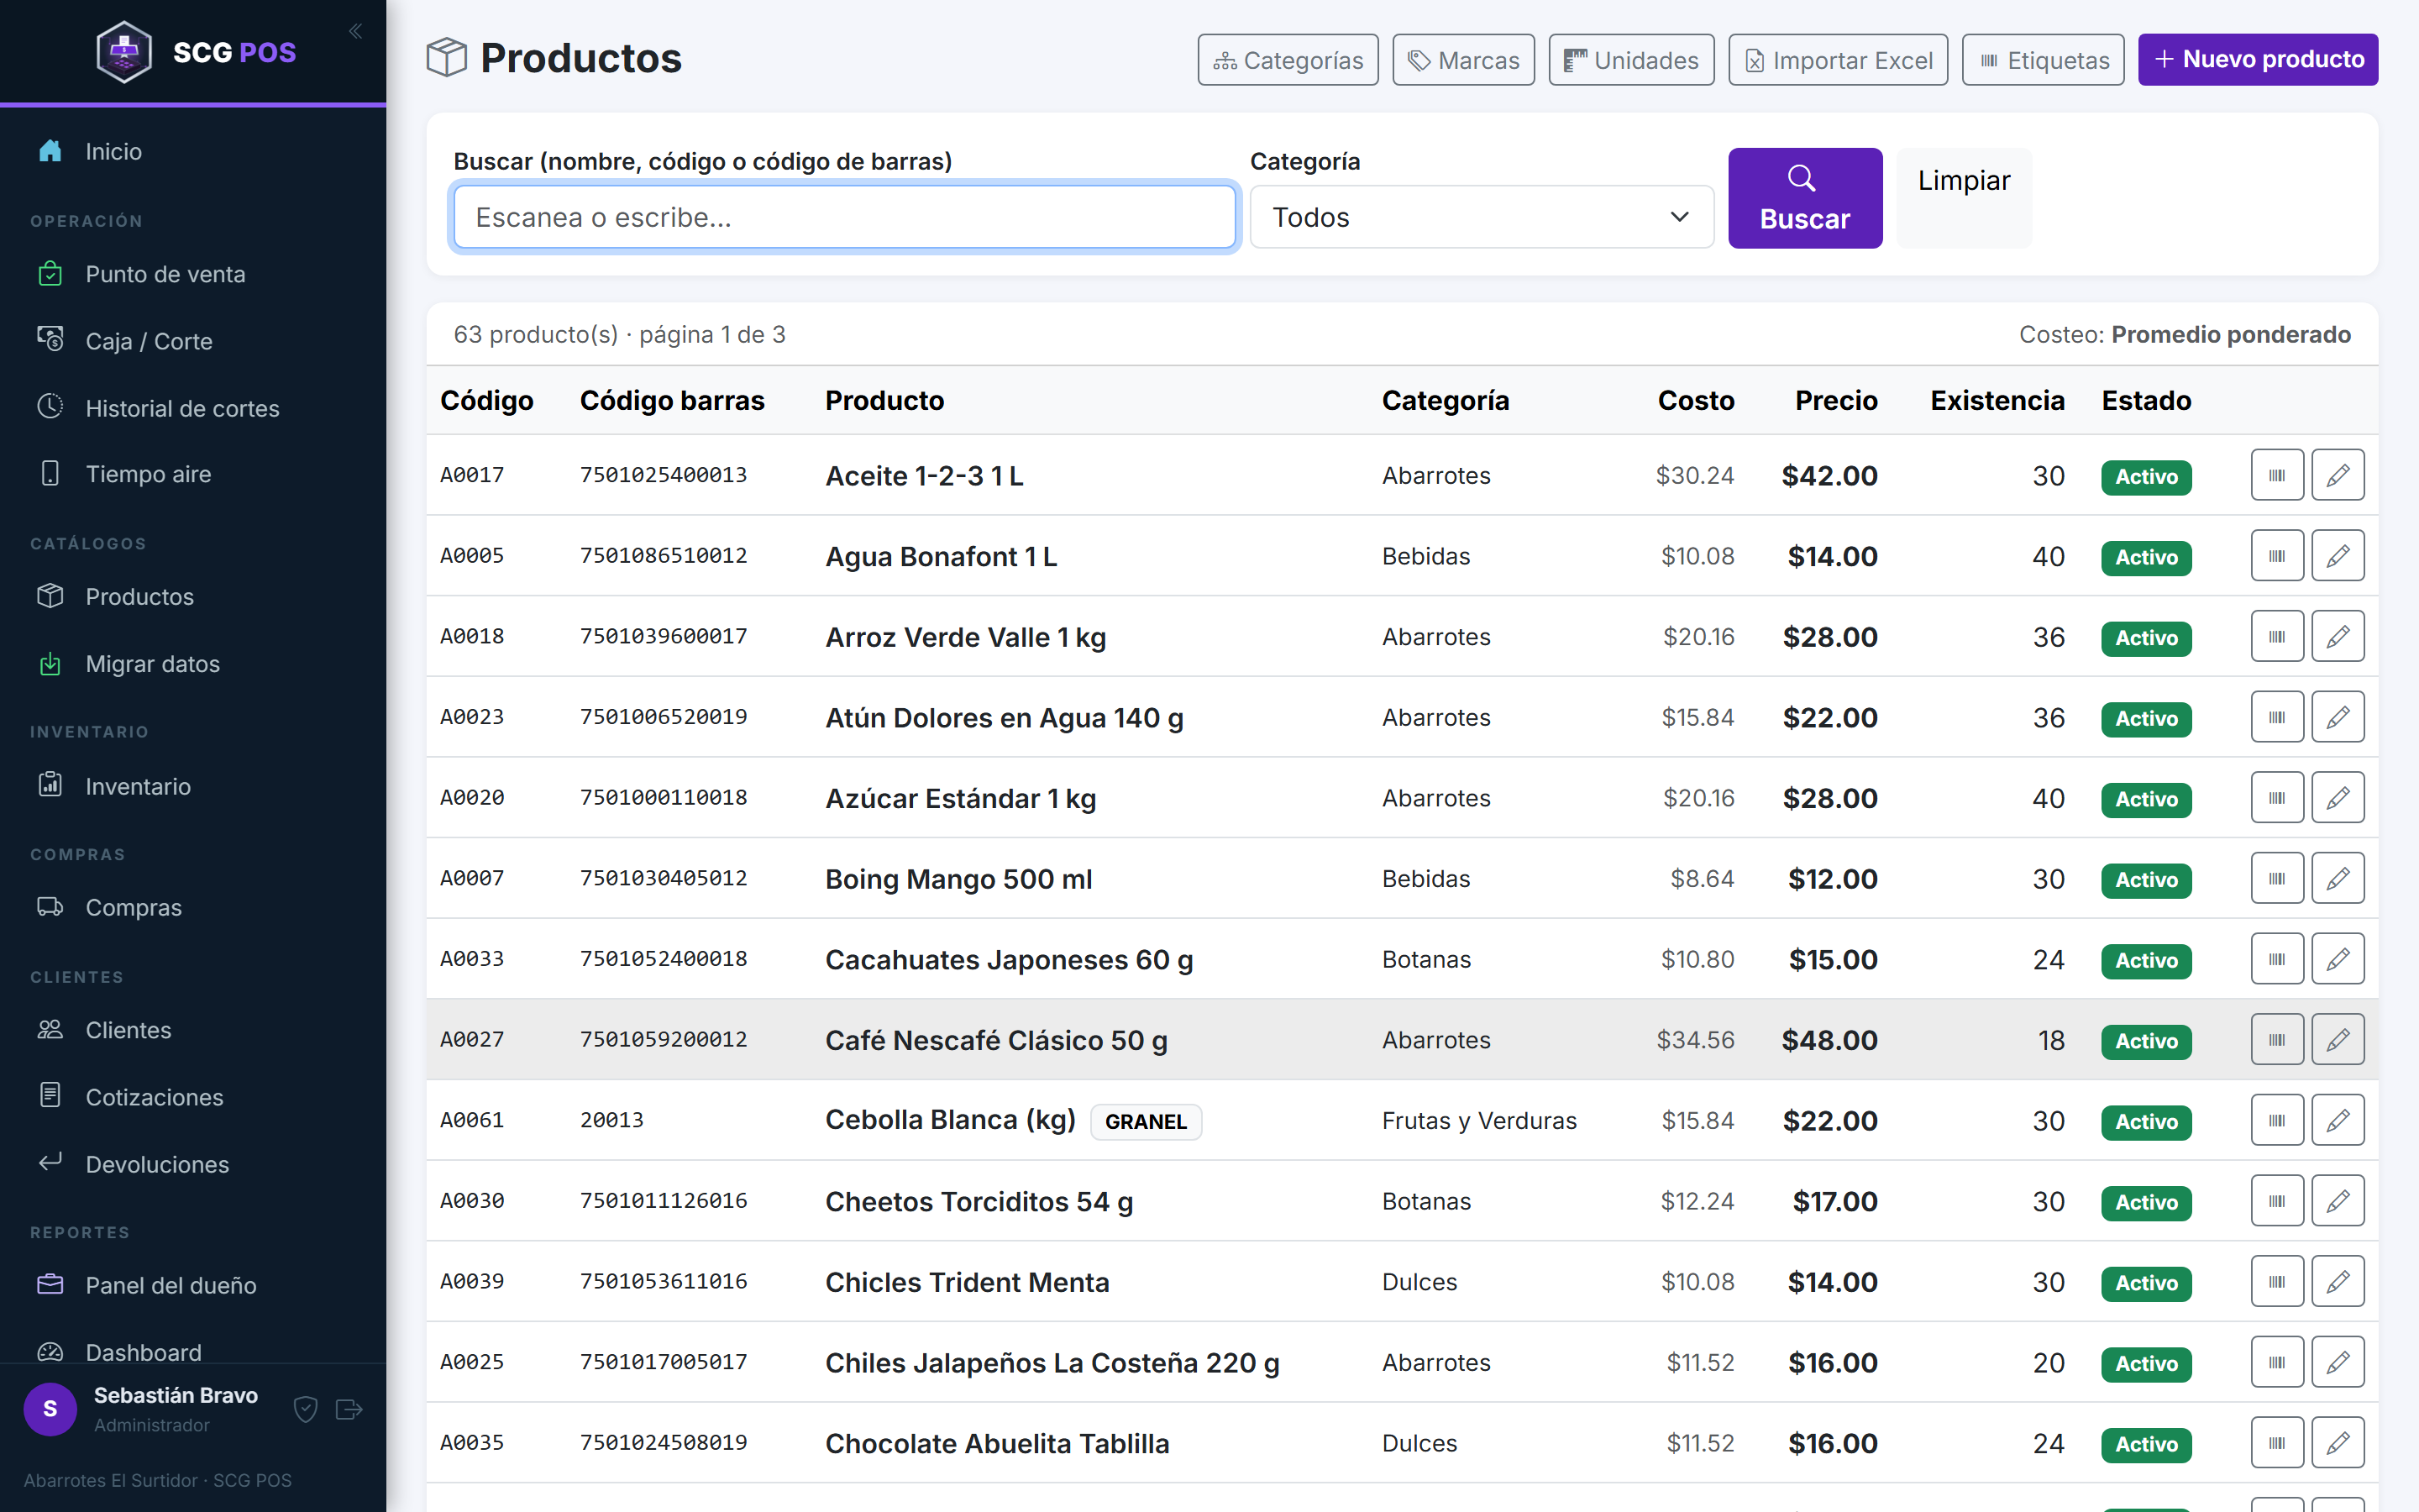Image resolution: width=2419 pixels, height=1512 pixels.
Task: Open barcode label for Cebolla Blanca (kg)
Action: 2277,1120
